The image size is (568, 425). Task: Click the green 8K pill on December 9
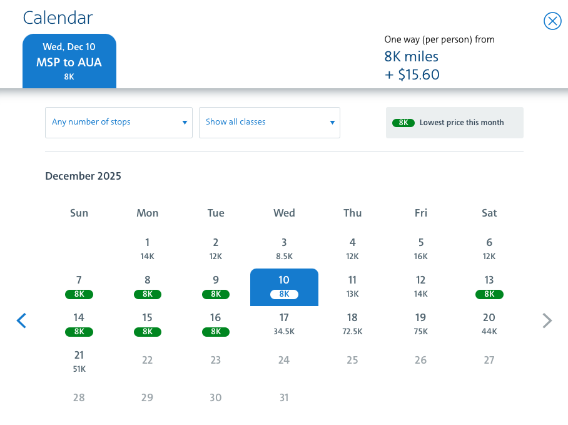[x=216, y=294]
